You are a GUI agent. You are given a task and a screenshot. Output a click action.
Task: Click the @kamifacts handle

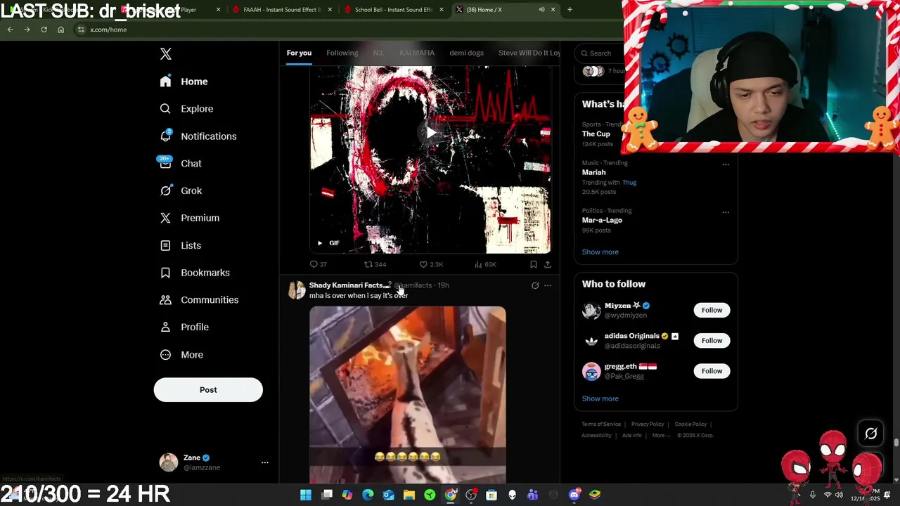click(413, 285)
